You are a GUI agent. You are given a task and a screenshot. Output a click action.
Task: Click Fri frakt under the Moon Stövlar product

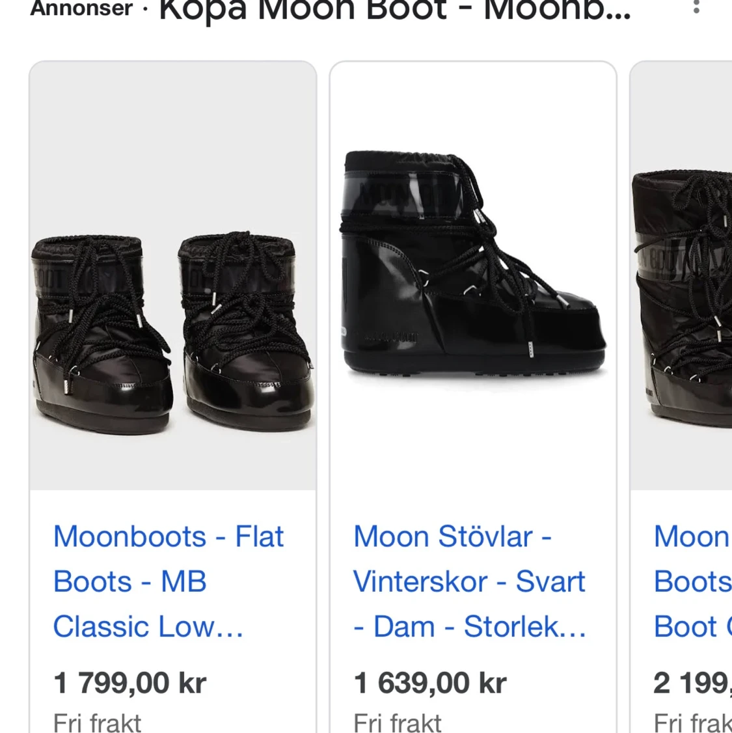(396, 721)
